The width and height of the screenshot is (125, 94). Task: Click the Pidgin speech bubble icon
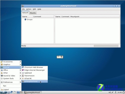pos(23,70)
